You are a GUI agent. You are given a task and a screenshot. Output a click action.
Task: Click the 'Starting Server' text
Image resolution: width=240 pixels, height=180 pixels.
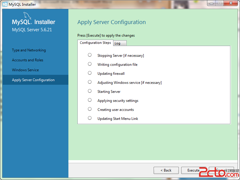(109, 92)
